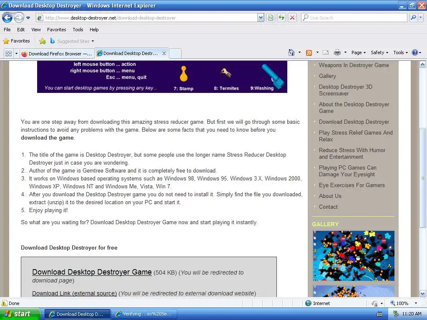Image resolution: width=427 pixels, height=320 pixels.
Task: Open the Favorites menu
Action: point(56,30)
